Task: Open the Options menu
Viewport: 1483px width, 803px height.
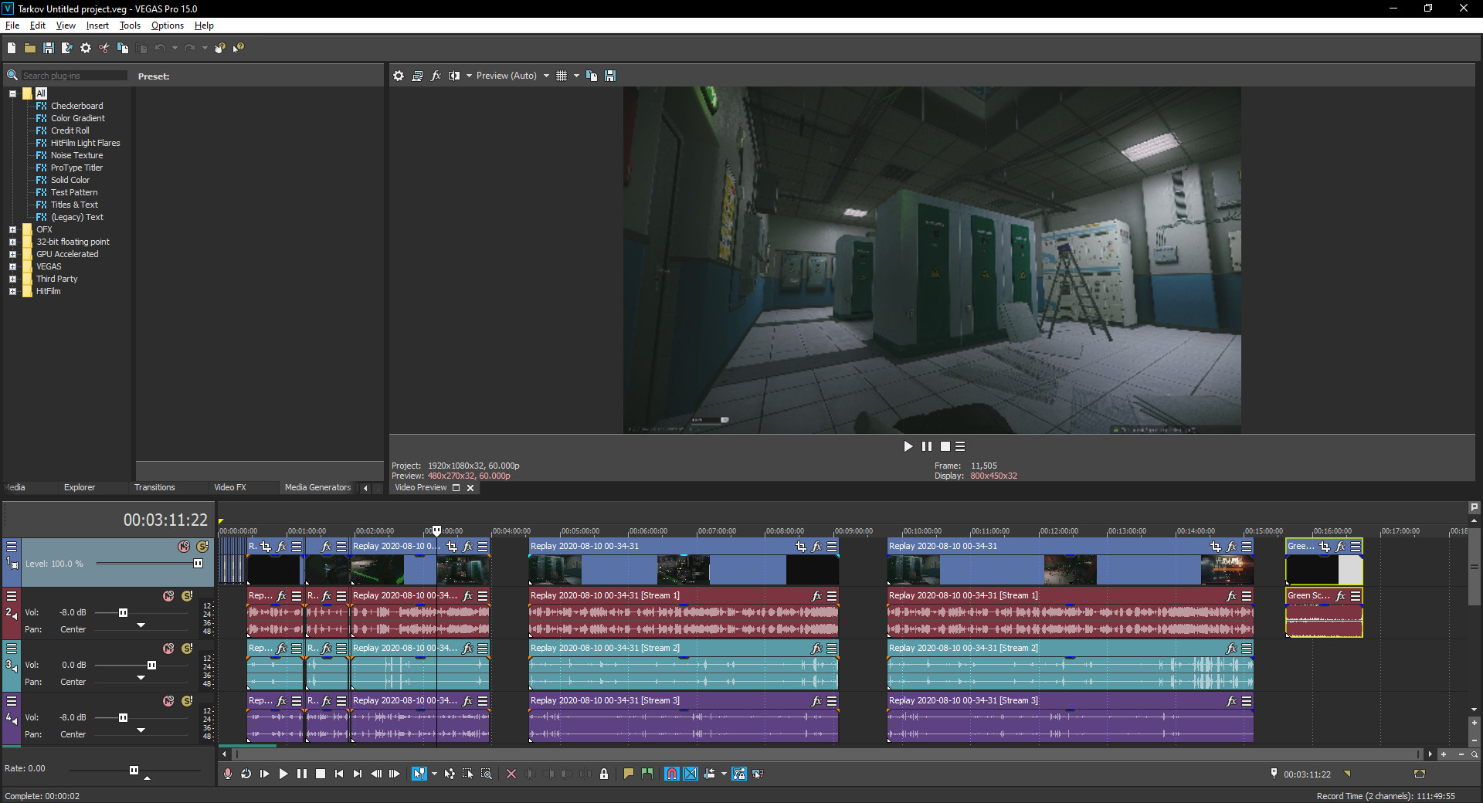Action: click(x=168, y=25)
